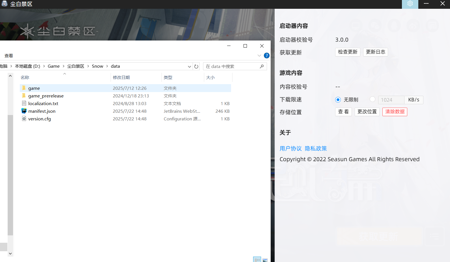
Task: Navigate to Game in breadcrumb
Action: point(54,66)
